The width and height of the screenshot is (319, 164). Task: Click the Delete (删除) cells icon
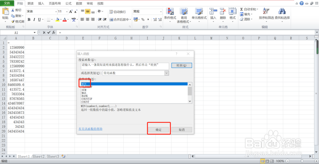click(x=223, y=11)
